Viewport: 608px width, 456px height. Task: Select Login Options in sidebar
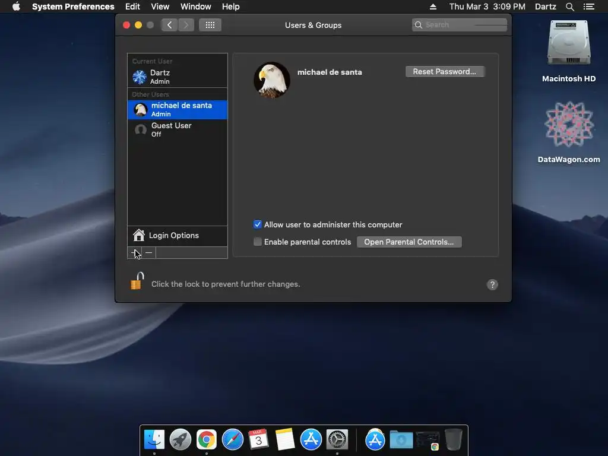click(178, 236)
